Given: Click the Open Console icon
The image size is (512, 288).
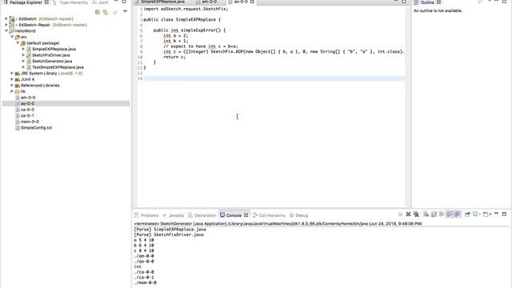Looking at the screenshot, I should (486, 214).
